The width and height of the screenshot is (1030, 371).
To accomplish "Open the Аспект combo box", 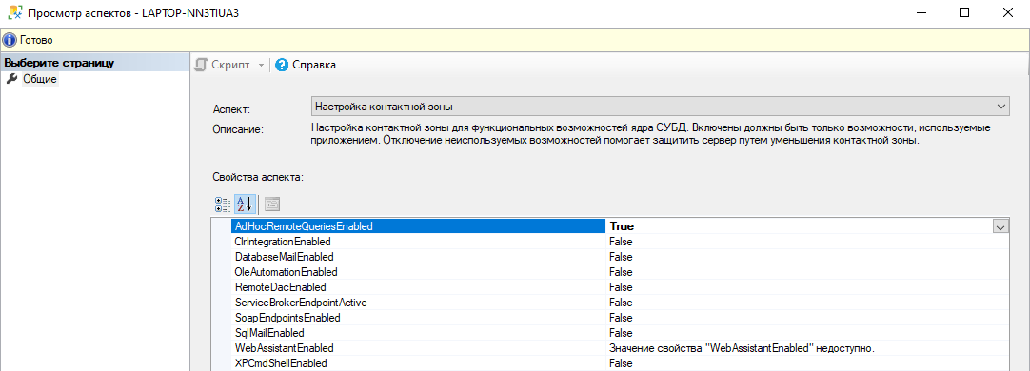I will click(x=661, y=107).
